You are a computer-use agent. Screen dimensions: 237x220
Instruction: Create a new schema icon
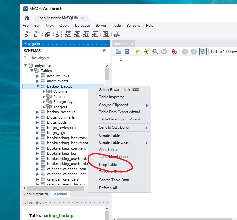coord(59,34)
